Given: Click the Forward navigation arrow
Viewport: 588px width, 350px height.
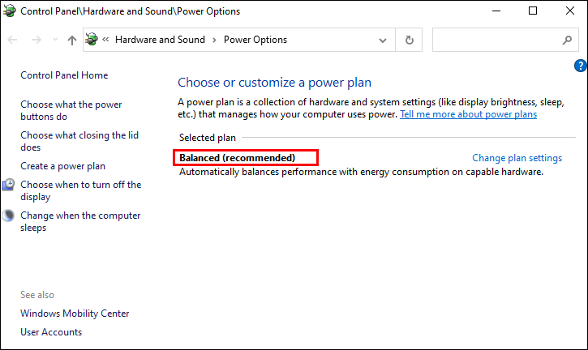Looking at the screenshot, I should (x=35, y=40).
